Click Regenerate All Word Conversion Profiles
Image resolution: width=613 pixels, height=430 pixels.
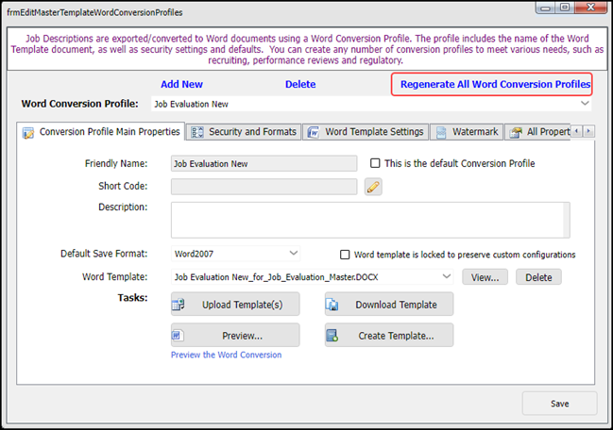[x=495, y=84]
